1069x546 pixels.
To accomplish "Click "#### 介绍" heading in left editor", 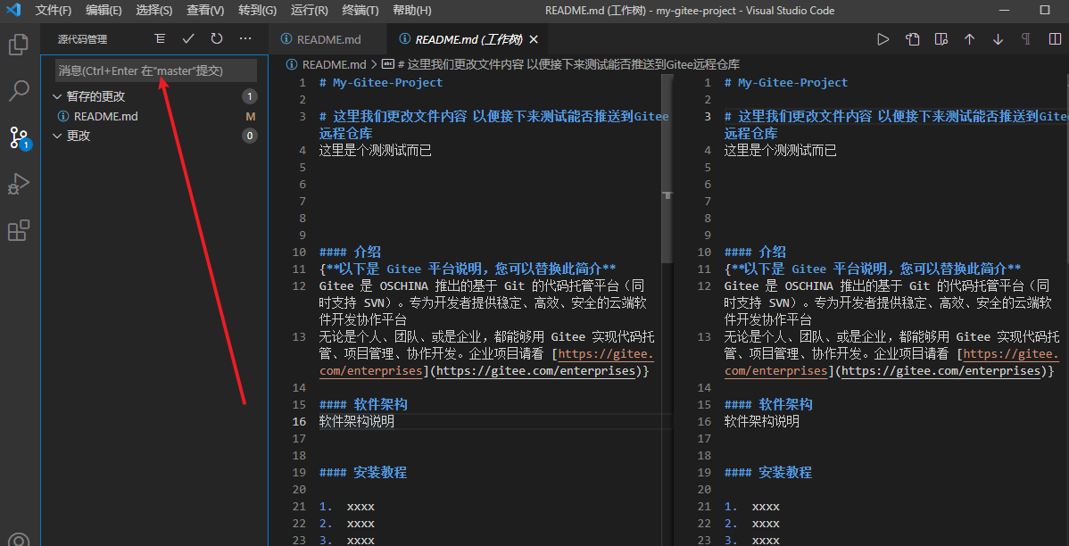I will [350, 252].
